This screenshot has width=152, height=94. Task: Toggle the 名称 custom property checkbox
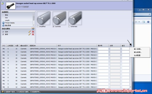pos(3,32)
